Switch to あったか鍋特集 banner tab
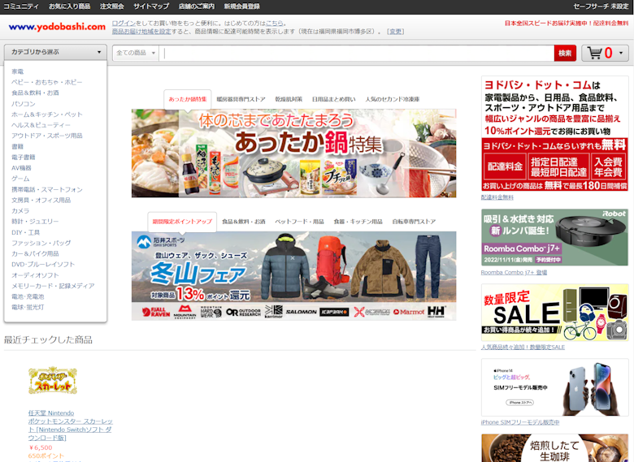Viewport: 634px width, 462px height. coord(188,99)
